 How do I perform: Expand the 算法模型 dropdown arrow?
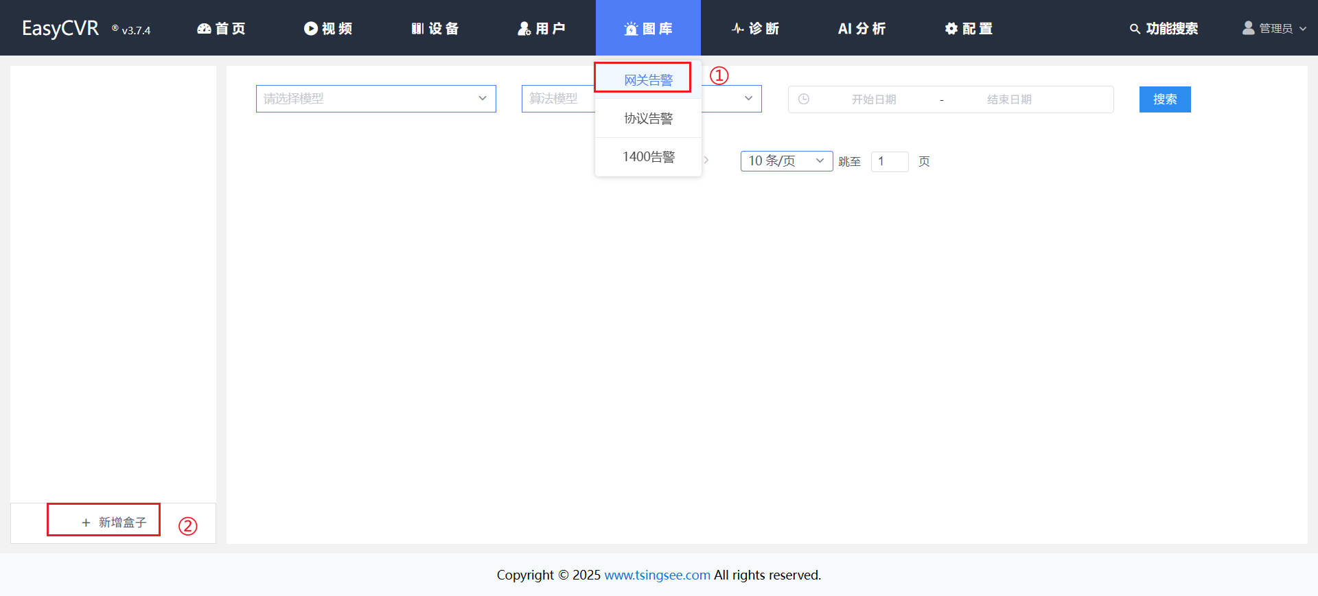point(748,99)
